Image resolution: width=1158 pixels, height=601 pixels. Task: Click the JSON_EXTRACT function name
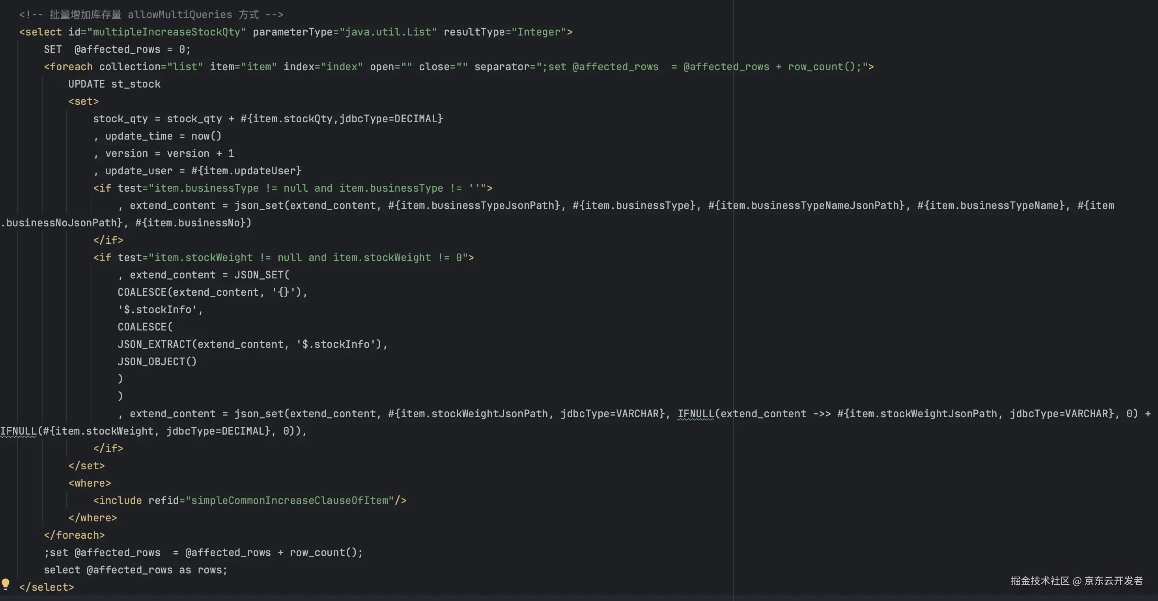click(x=154, y=344)
